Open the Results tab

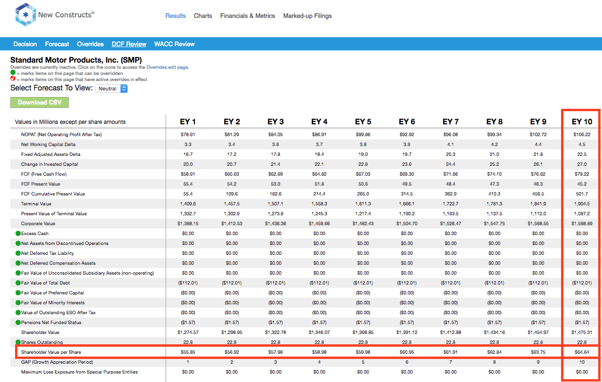pos(176,16)
